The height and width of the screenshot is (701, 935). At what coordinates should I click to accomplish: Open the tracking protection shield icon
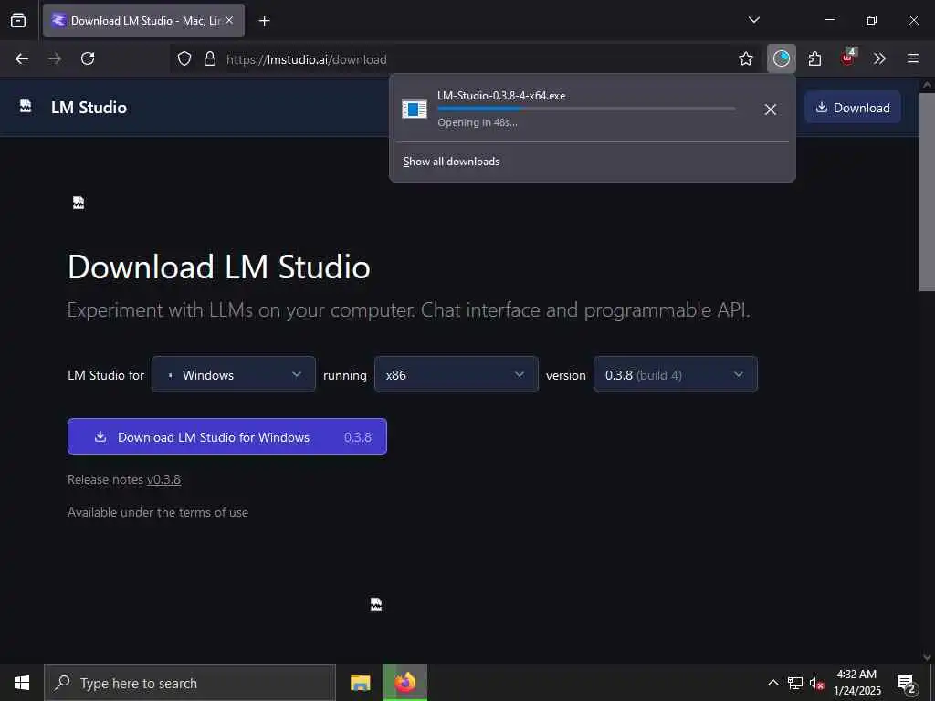point(184,58)
